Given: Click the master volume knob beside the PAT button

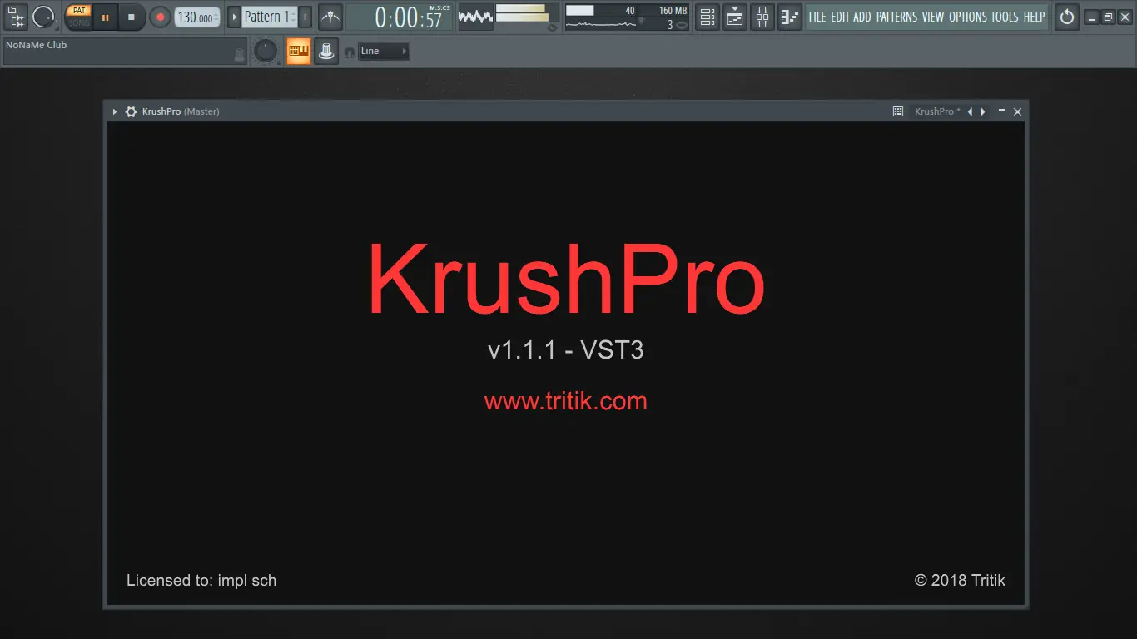Looking at the screenshot, I should (x=43, y=17).
